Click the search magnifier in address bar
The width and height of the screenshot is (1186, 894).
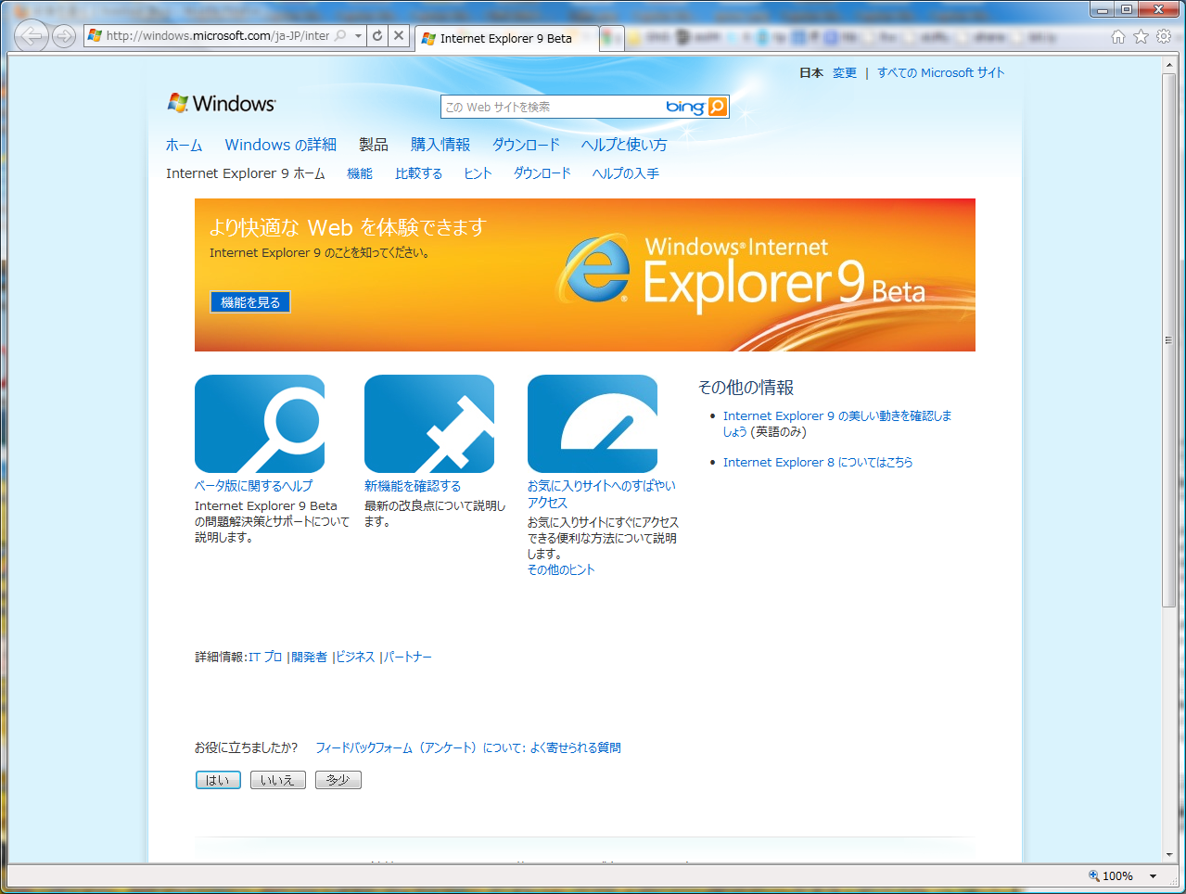340,35
